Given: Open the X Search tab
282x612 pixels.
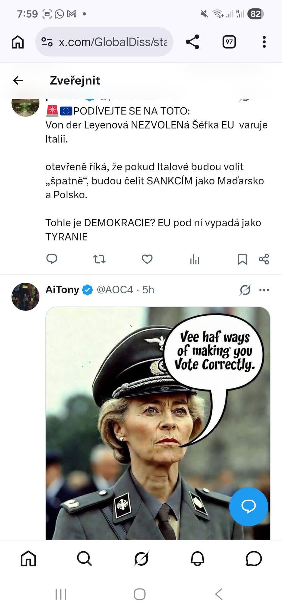Looking at the screenshot, I should click(84, 559).
